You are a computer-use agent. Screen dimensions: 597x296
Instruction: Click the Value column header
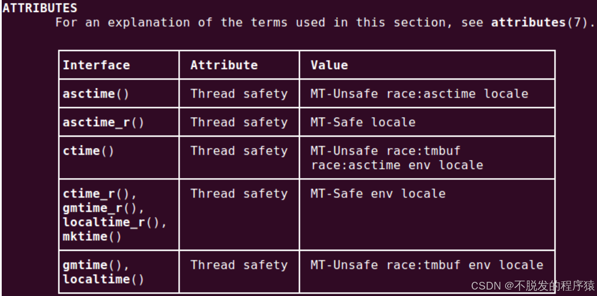pyautogui.click(x=329, y=65)
